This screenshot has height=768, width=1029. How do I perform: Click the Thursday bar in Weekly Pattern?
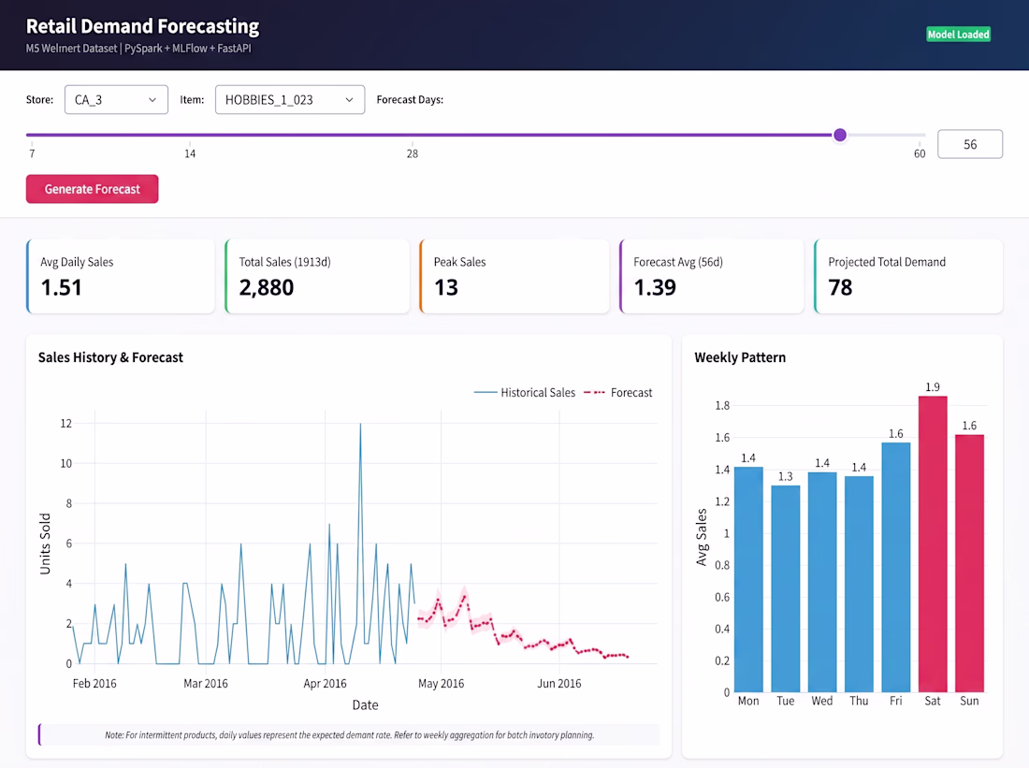[859, 585]
